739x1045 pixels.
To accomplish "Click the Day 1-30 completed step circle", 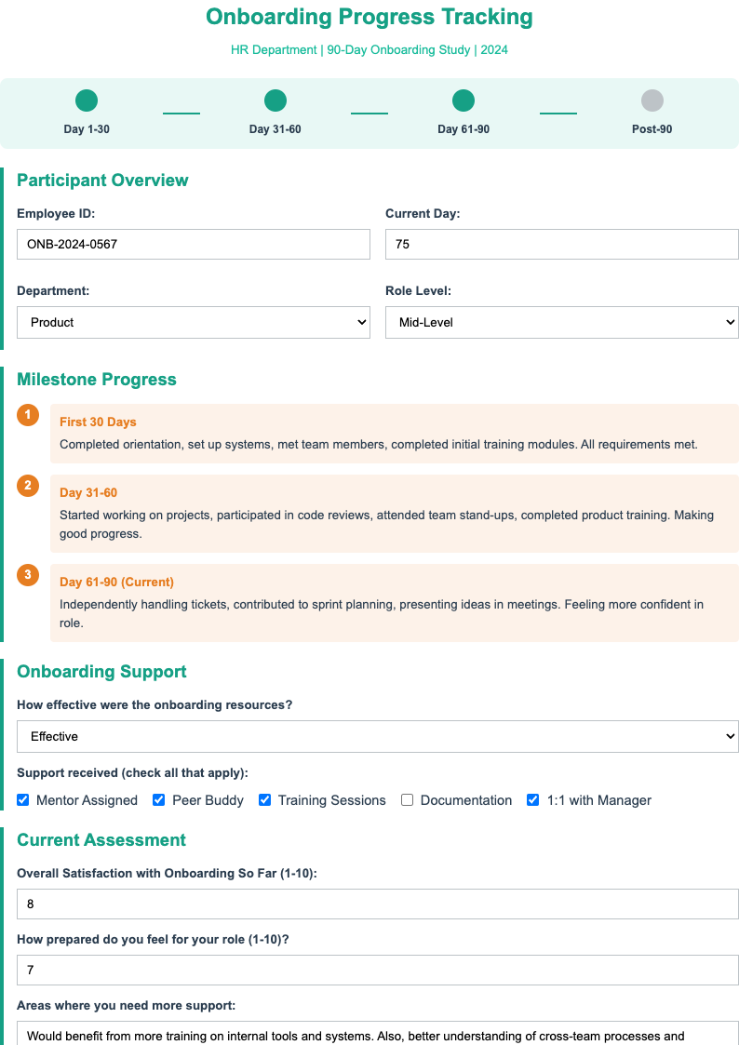I will [87, 100].
